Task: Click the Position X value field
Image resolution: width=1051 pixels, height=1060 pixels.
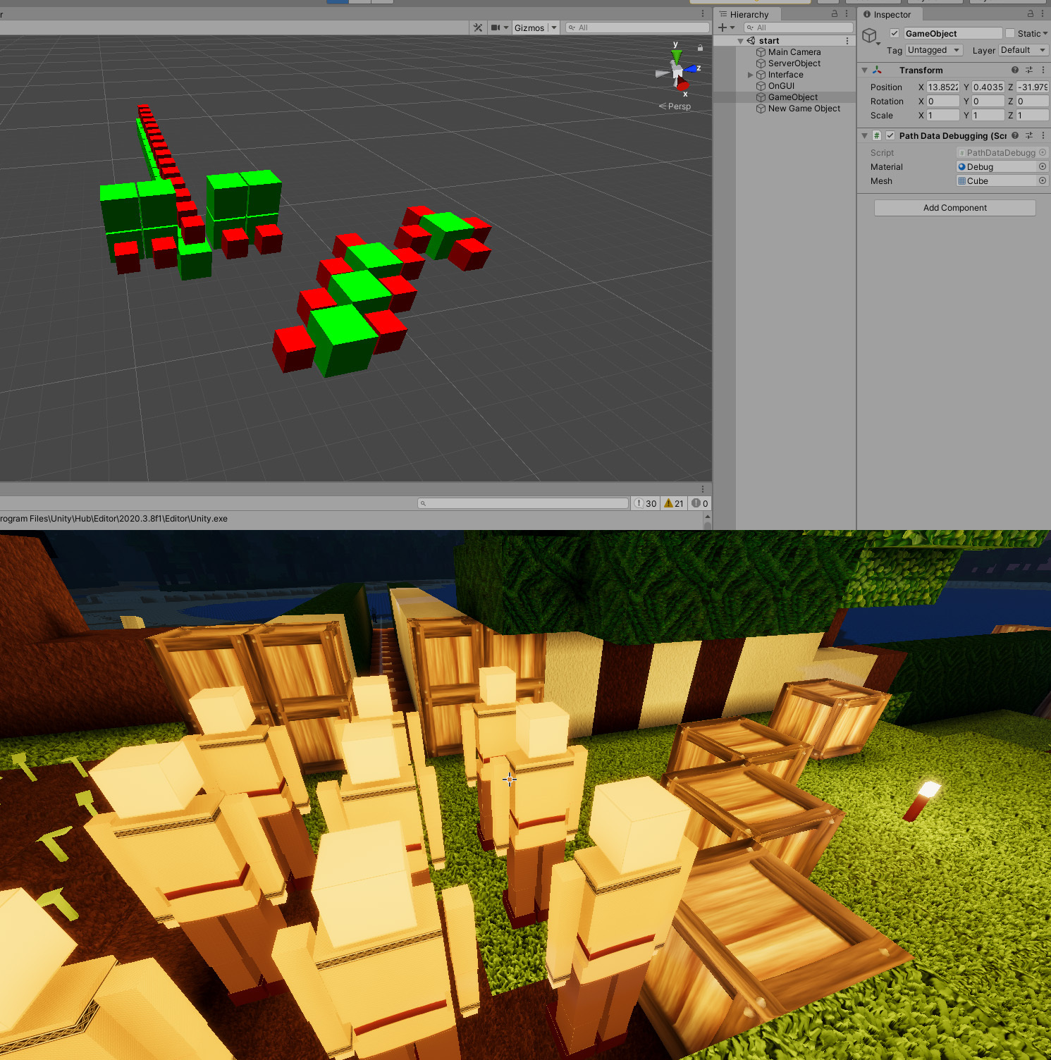Action: pyautogui.click(x=943, y=87)
